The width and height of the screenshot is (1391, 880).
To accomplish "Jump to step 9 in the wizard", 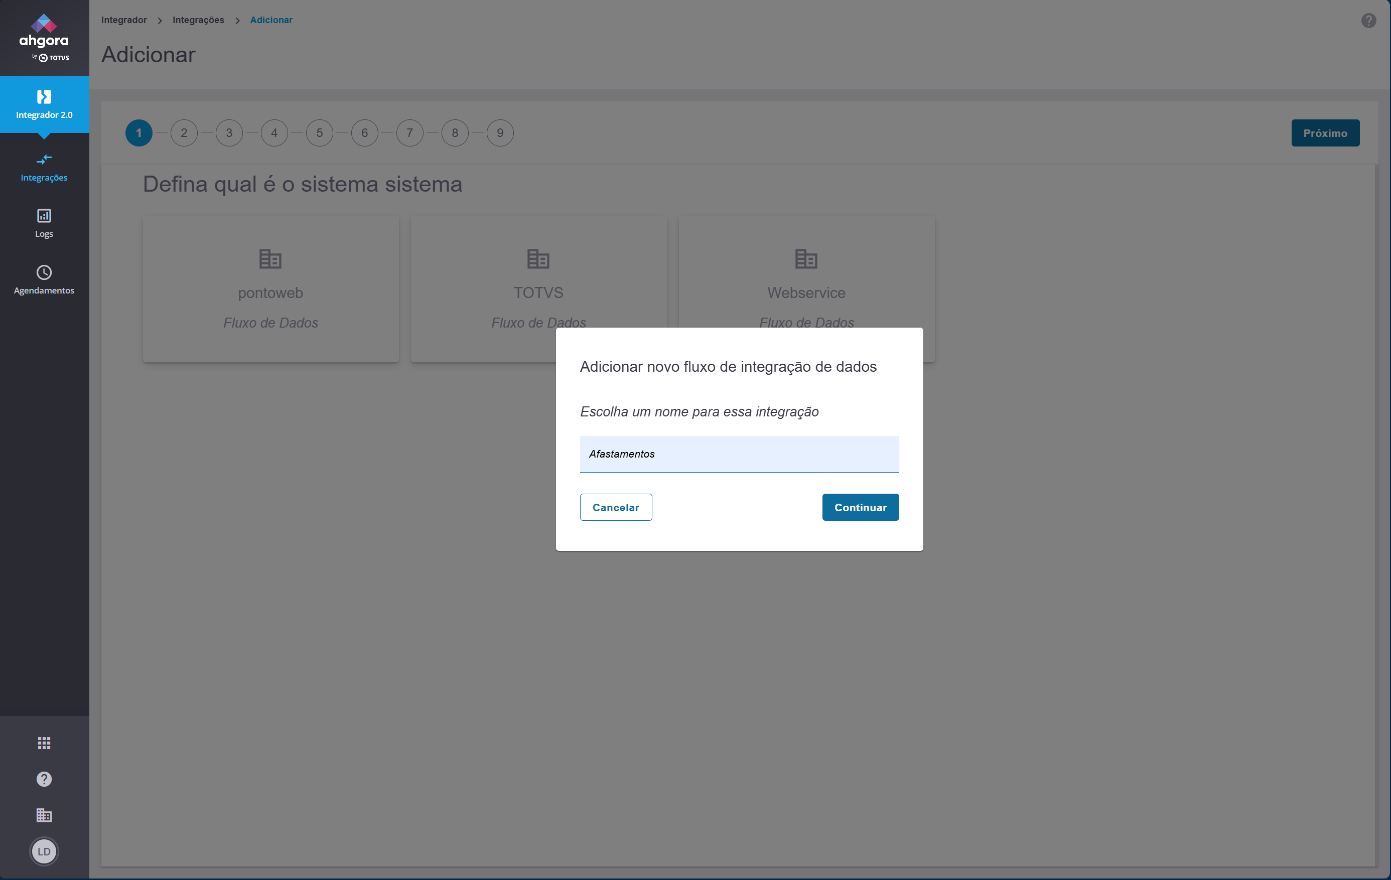I will [x=500, y=133].
